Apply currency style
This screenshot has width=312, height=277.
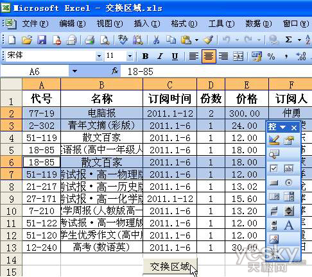(257, 56)
